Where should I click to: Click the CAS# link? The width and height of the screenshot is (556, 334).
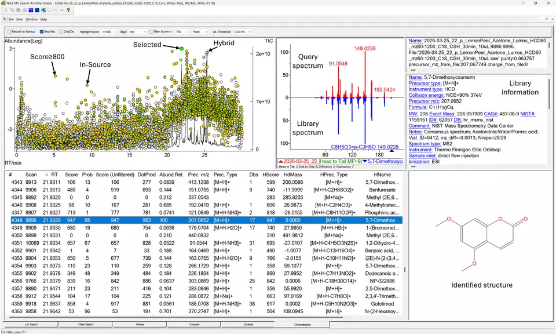click(x=491, y=114)
